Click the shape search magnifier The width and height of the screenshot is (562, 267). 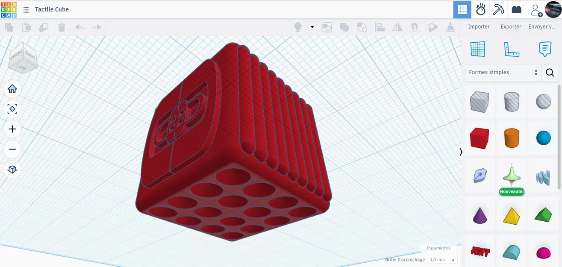point(550,73)
